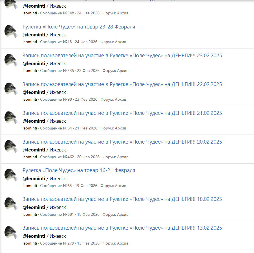Screen dimensions: 254x253
Task: Open thread Рулетка «Поле Чудес» на товар 16-21 Февраля
Action: [x=79, y=170]
